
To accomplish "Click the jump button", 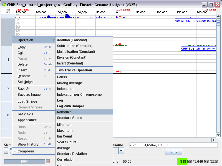I will click(174, 151).
